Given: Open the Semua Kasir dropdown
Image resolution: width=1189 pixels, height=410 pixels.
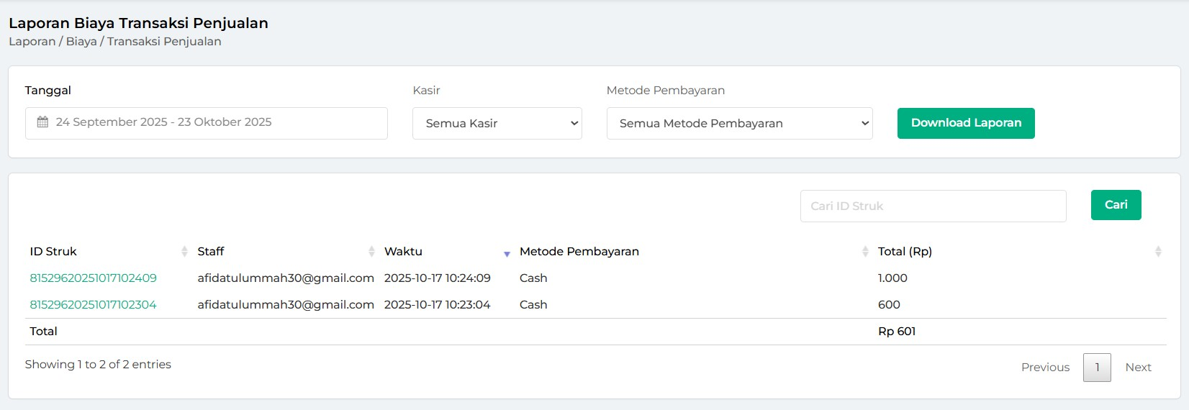Looking at the screenshot, I should (497, 124).
